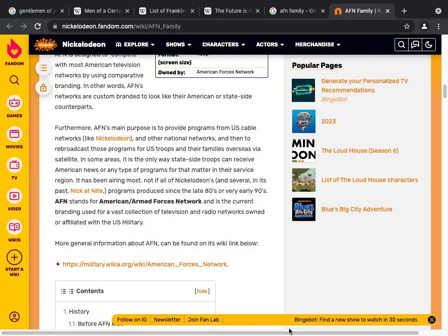Reload the page

38,26
